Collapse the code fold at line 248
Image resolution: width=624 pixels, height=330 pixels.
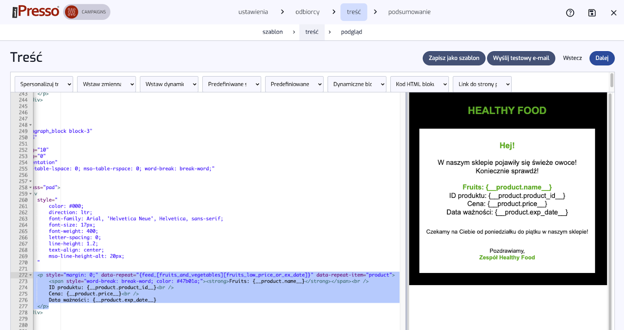(30, 125)
